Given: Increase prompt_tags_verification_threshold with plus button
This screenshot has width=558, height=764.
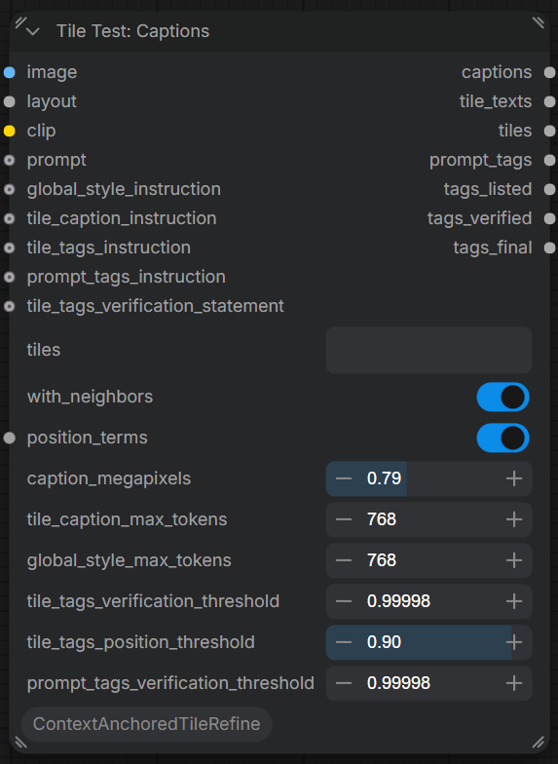Looking at the screenshot, I should tap(514, 684).
